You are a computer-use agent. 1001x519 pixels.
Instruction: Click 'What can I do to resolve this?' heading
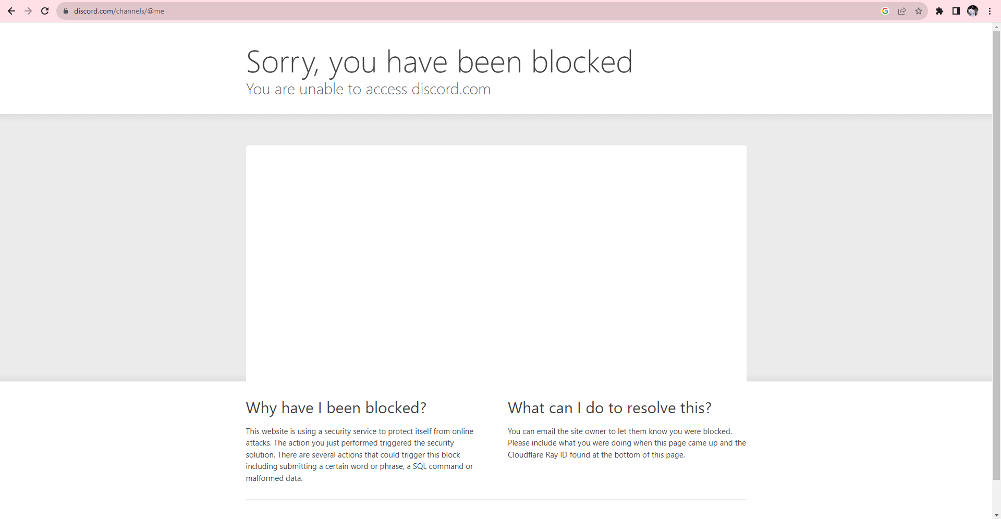[609, 408]
